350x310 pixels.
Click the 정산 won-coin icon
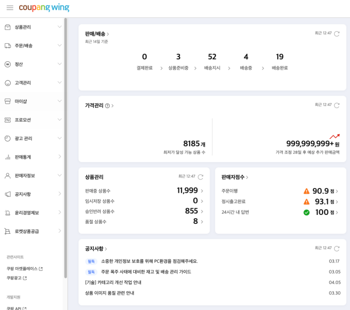8,64
